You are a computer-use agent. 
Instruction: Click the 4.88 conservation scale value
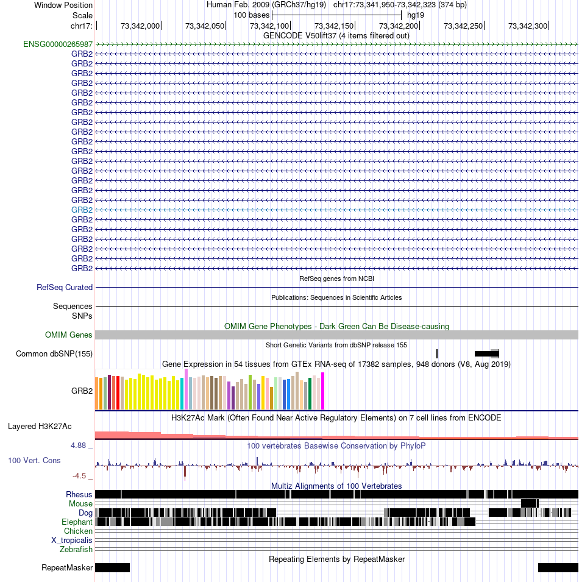click(x=78, y=445)
